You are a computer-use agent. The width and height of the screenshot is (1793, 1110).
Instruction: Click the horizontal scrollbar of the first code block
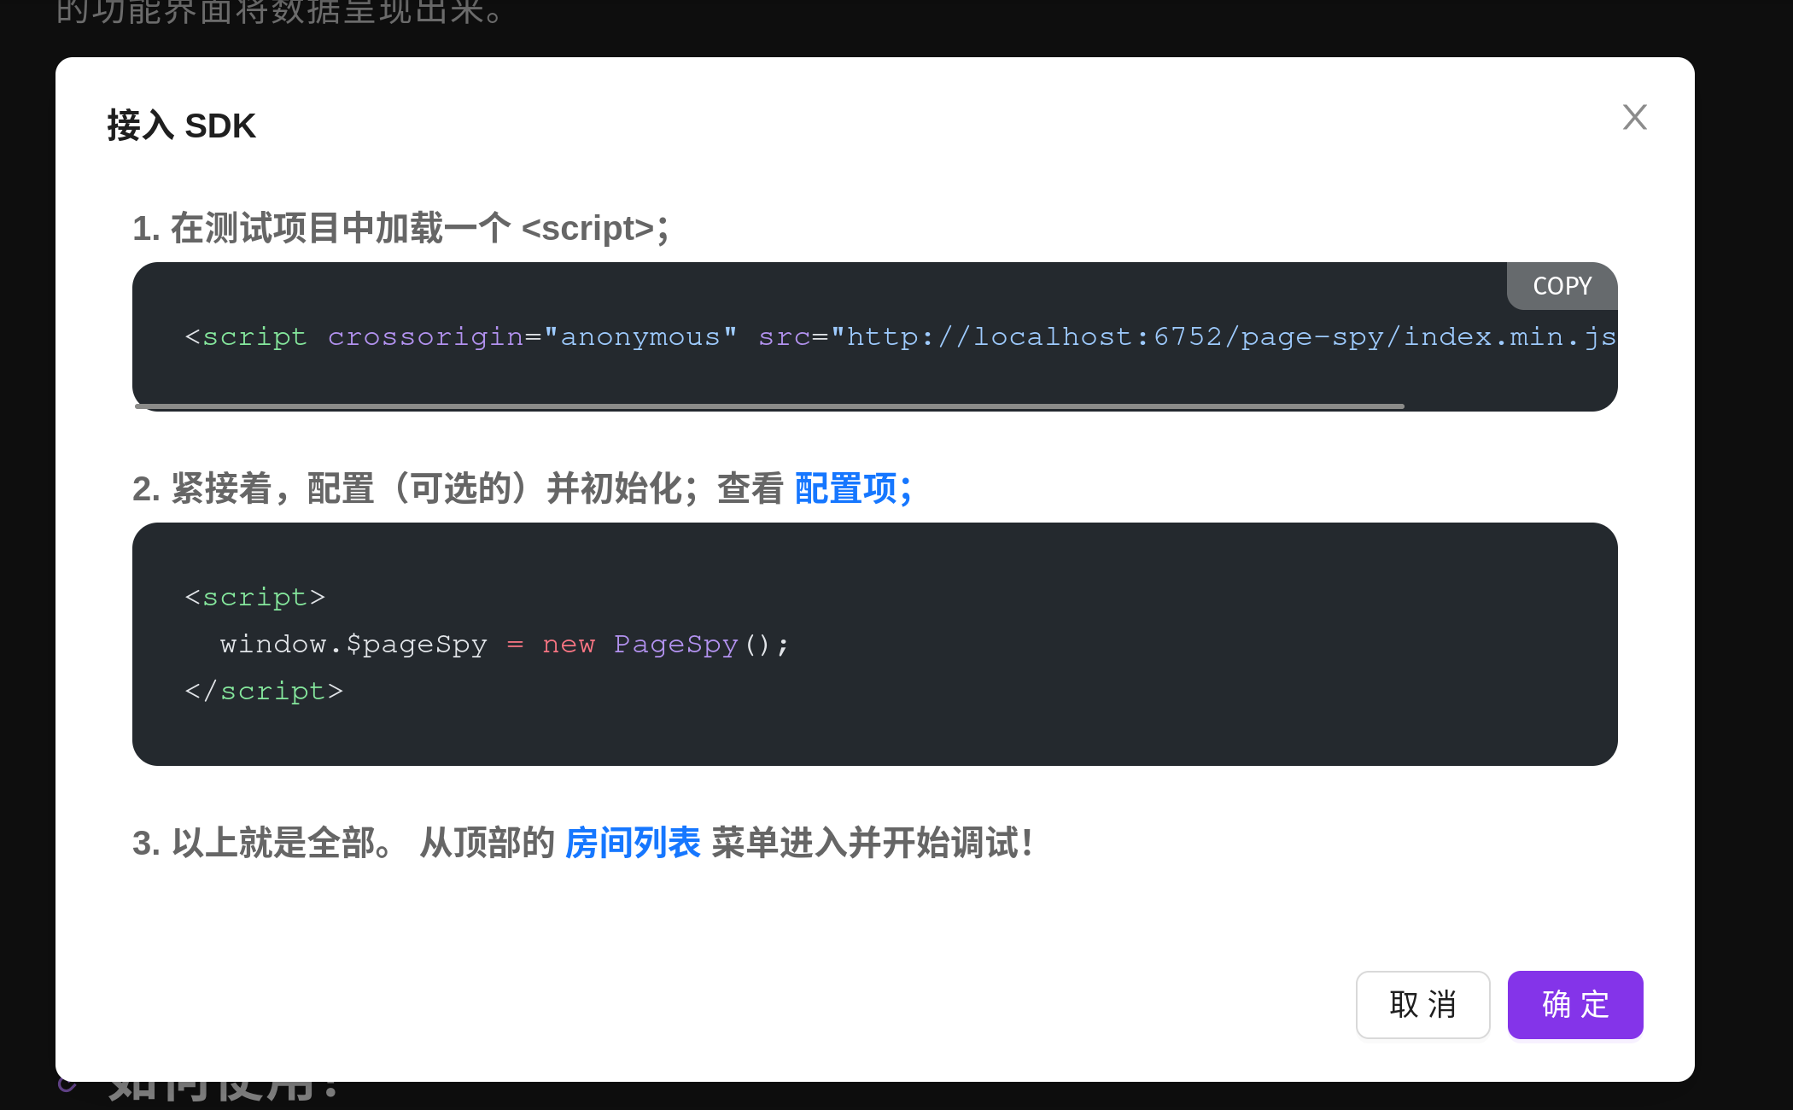[769, 406]
